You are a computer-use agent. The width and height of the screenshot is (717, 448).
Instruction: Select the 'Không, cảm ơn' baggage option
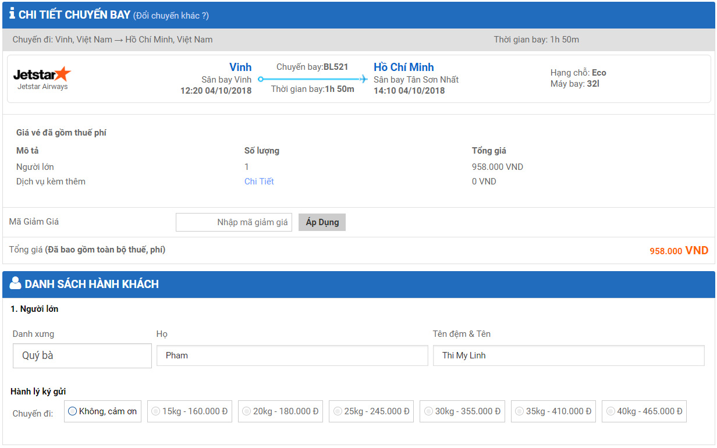[73, 411]
